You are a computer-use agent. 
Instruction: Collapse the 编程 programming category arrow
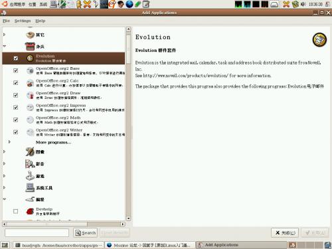(x=4, y=199)
